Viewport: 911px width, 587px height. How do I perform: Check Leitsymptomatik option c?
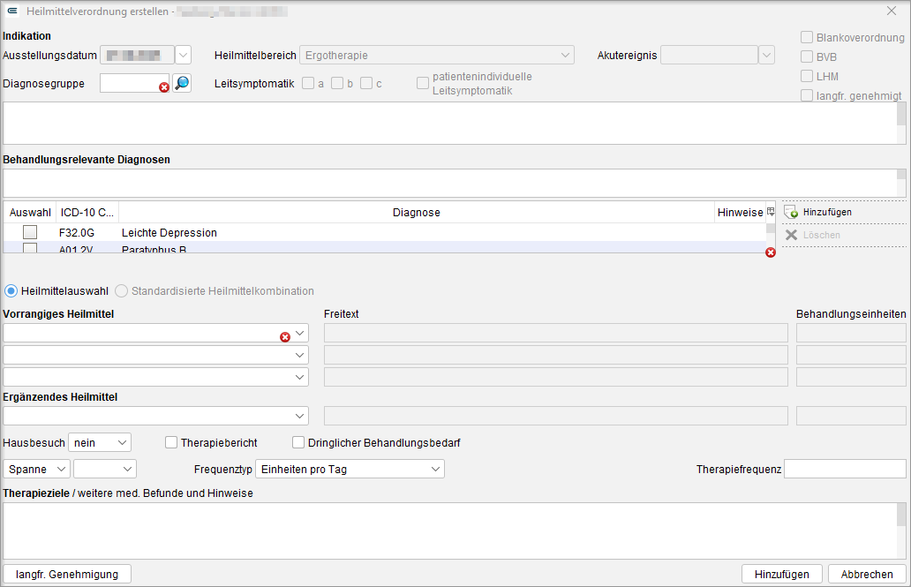pyautogui.click(x=366, y=83)
